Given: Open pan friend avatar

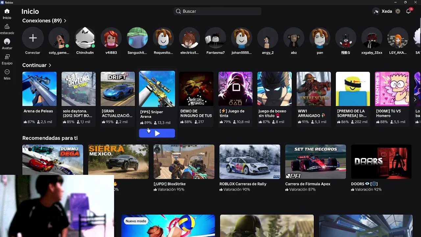Looking at the screenshot, I should [320, 38].
